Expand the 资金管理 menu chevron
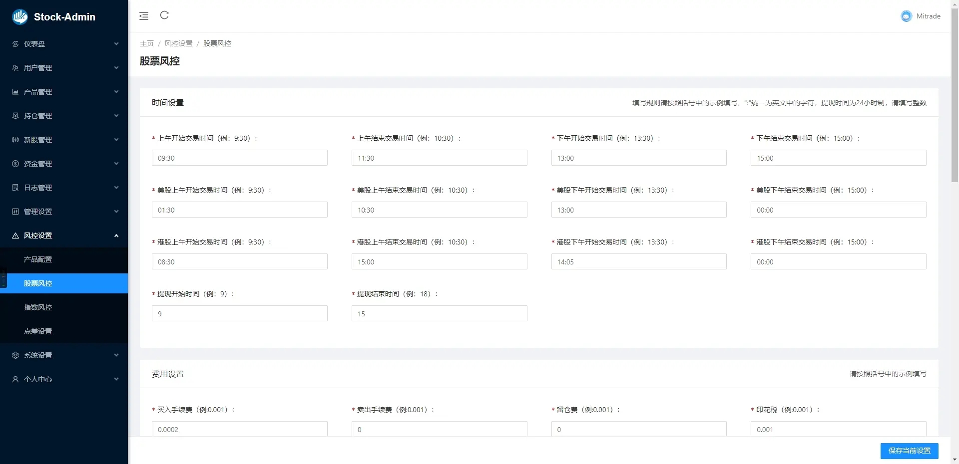959x464 pixels. click(116, 164)
